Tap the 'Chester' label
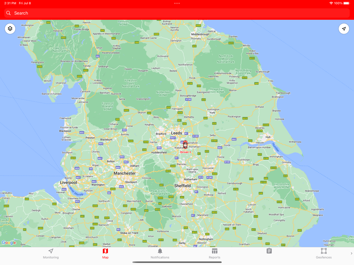 tap(76, 209)
